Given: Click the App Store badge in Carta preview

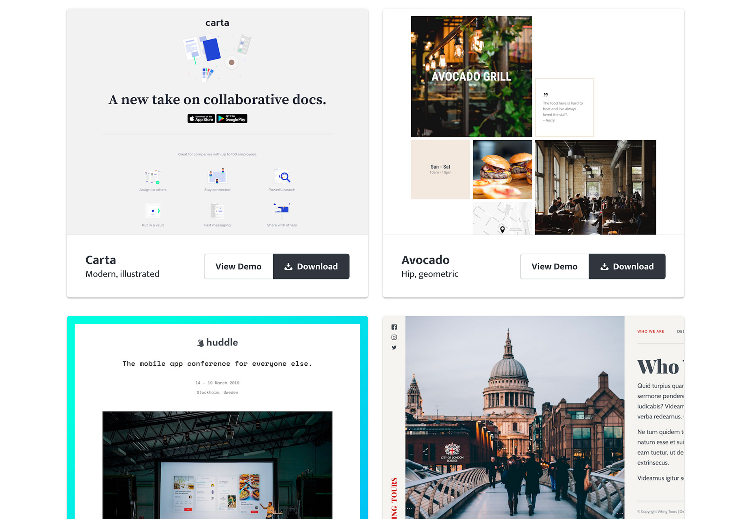Looking at the screenshot, I should pos(201,118).
